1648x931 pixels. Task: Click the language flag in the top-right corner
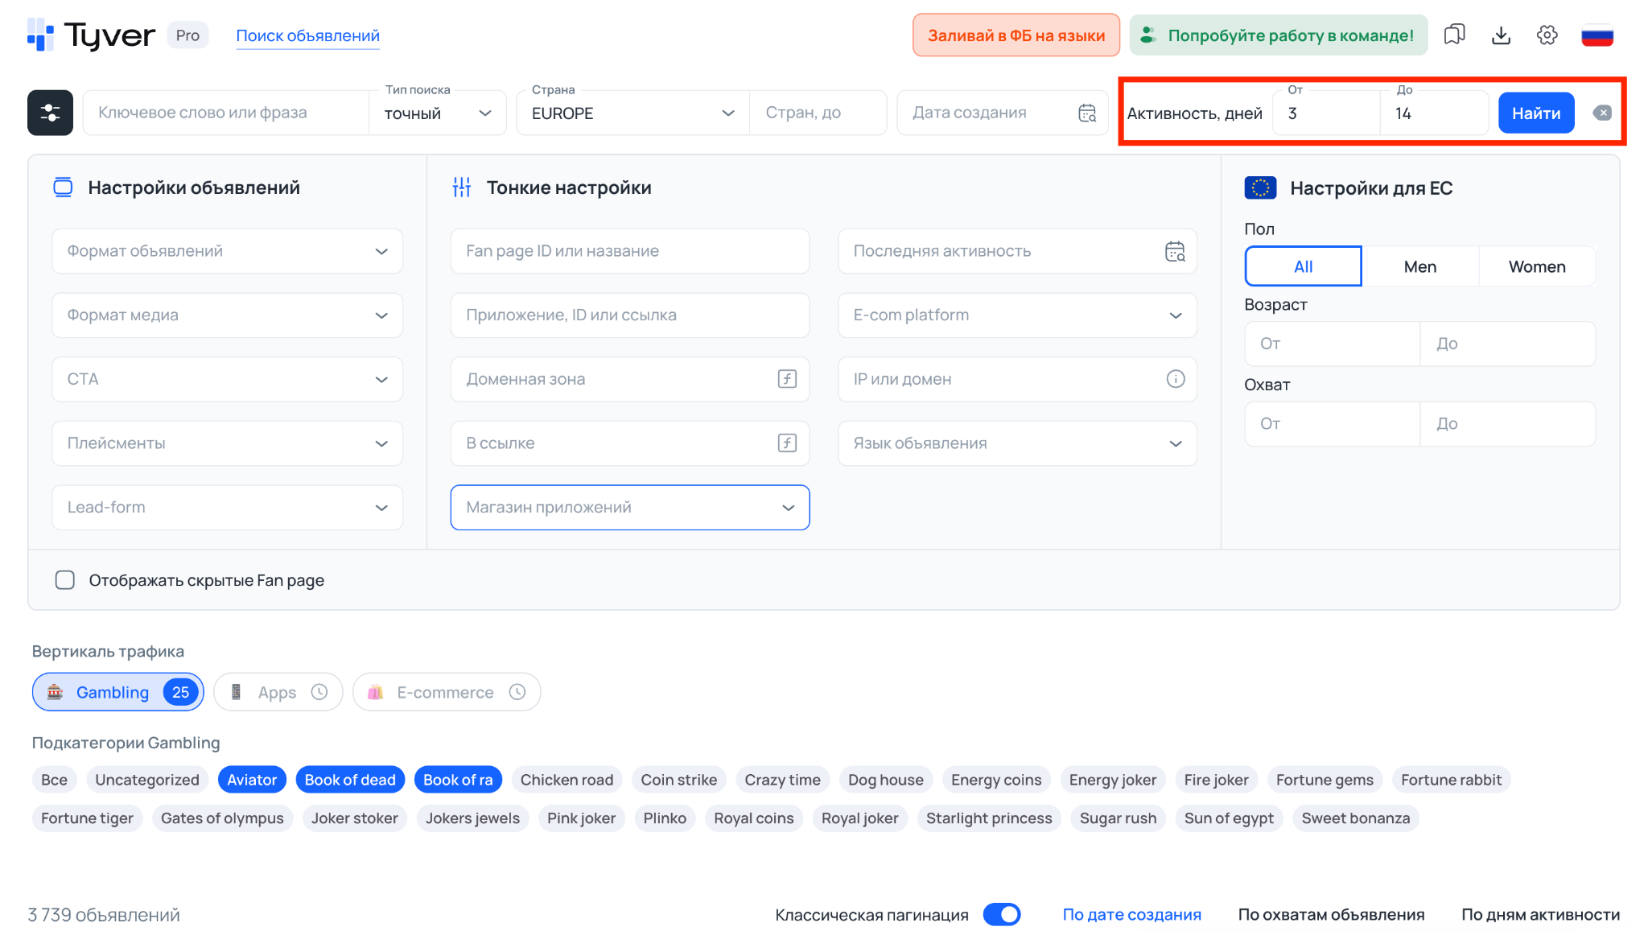point(1598,35)
